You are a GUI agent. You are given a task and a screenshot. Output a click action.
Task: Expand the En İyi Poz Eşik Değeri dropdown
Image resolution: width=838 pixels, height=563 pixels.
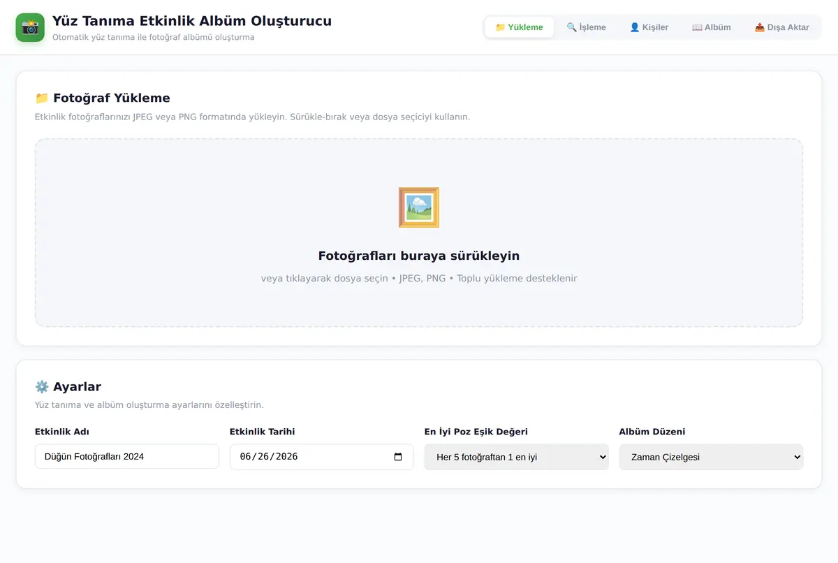point(516,457)
